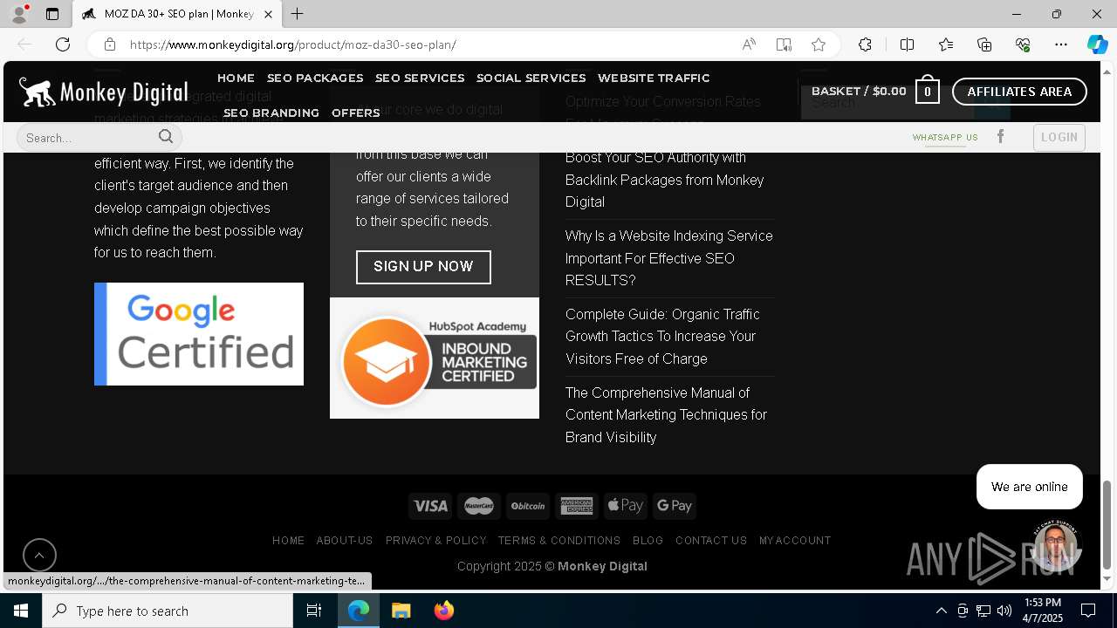This screenshot has width=1117, height=628.
Task: Open the Copilot icon
Action: [1097, 44]
